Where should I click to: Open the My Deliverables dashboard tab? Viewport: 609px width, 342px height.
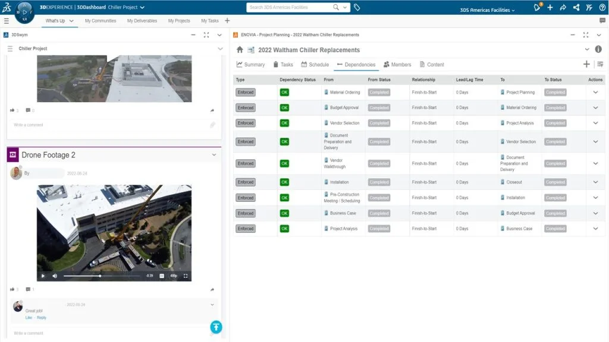pos(142,21)
